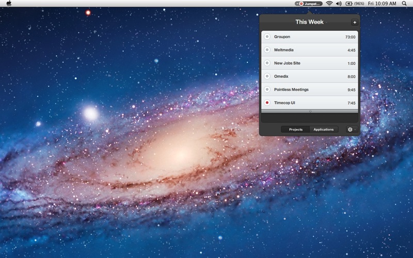Open the gear settings menu
Viewport: 413px width, 258px height.
(352, 130)
